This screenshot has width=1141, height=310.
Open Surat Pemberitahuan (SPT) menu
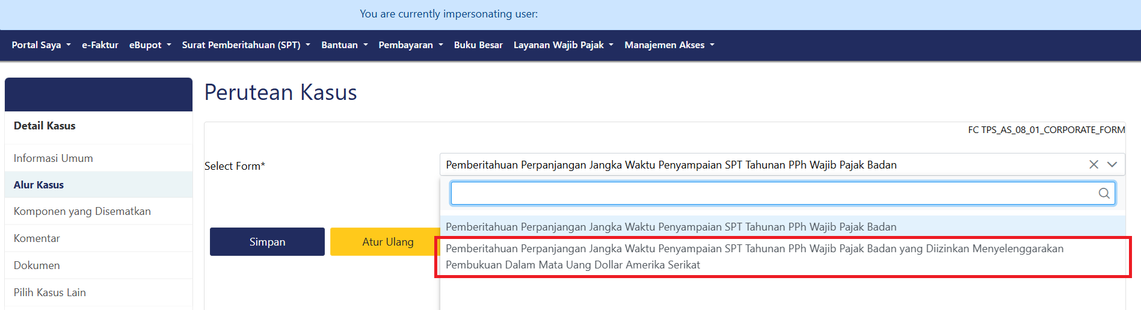point(245,45)
